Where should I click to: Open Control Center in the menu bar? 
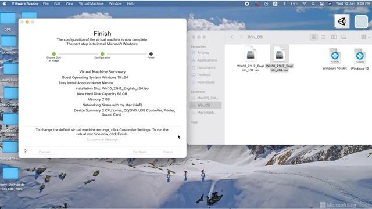click(321, 4)
